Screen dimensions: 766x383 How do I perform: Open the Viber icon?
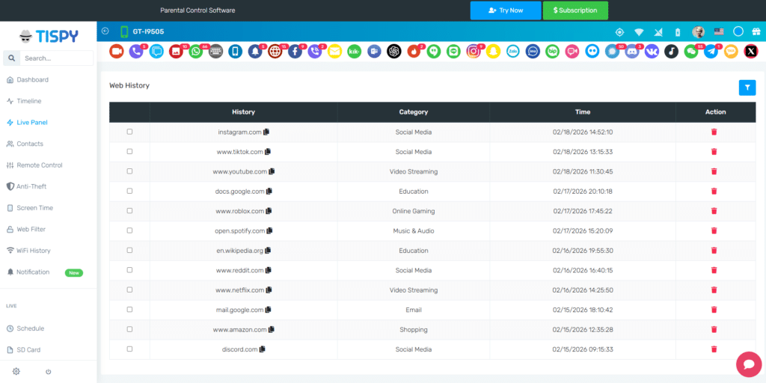315,51
